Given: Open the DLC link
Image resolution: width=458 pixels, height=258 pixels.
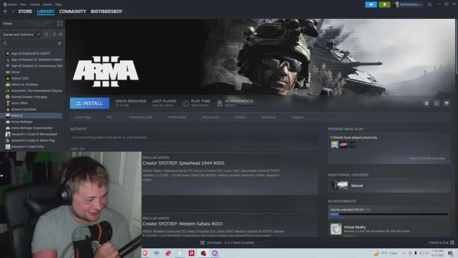Looking at the screenshot, I should 110,117.
